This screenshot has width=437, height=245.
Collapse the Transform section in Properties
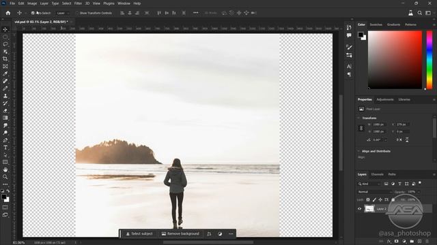pos(358,118)
